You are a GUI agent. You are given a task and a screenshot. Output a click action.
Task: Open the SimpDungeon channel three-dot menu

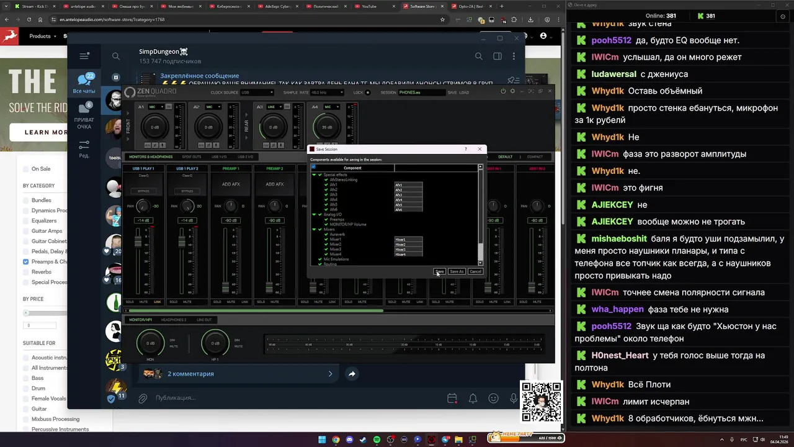coord(514,56)
